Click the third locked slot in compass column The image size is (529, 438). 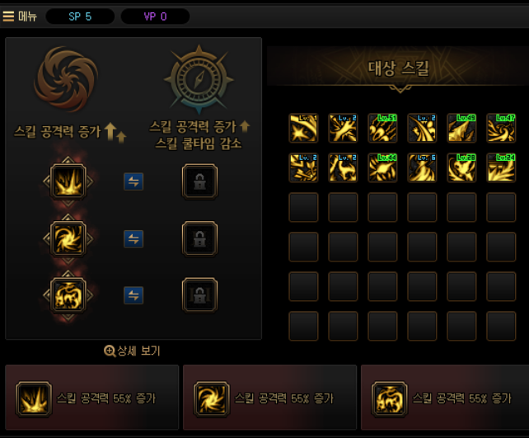tap(199, 295)
